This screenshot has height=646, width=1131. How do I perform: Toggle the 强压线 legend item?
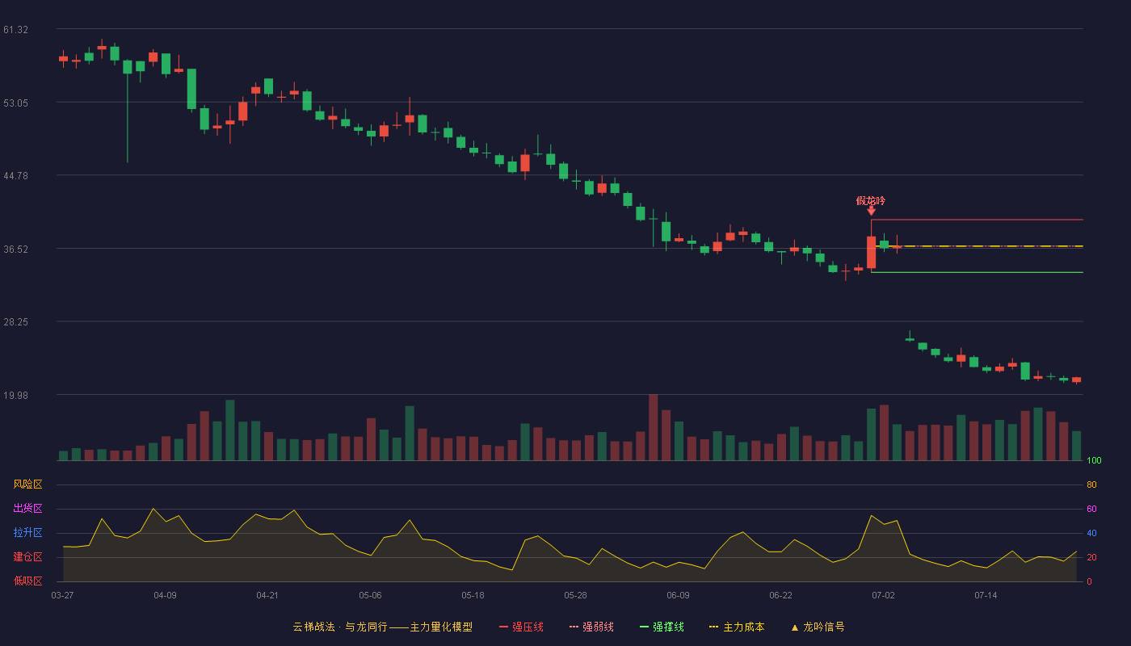[521, 627]
